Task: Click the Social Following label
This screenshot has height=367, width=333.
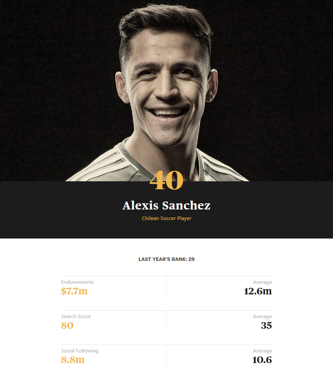Action: (80, 351)
